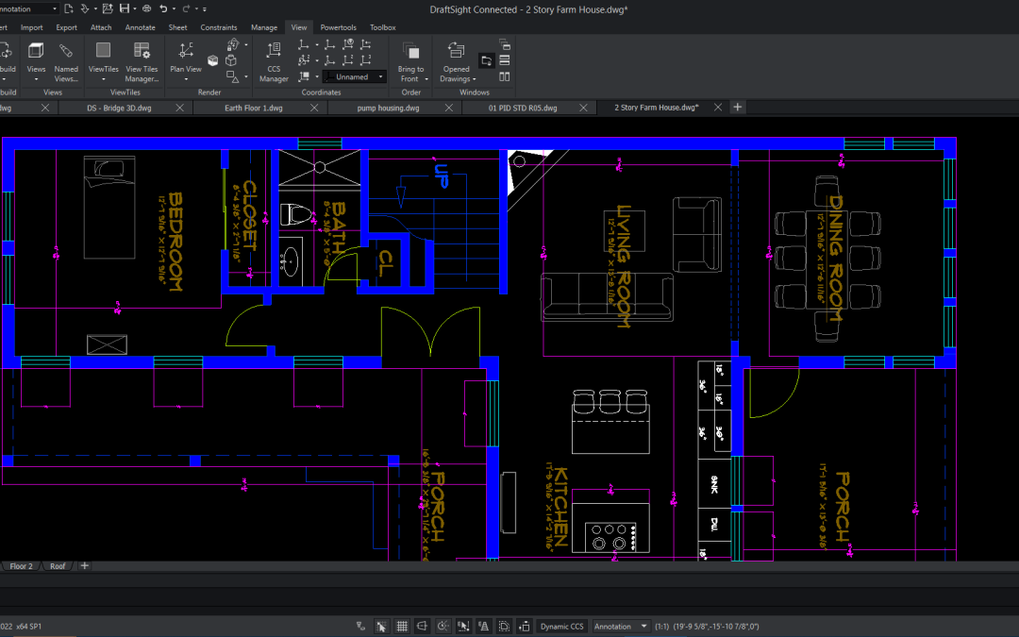The width and height of the screenshot is (1019, 637).
Task: Click the Save floppy disk icon
Action: (125, 8)
